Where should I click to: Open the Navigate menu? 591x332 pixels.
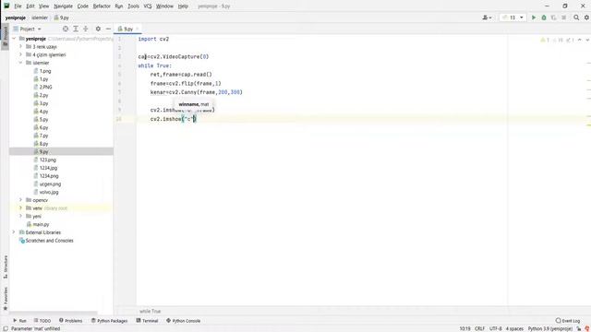(63, 6)
